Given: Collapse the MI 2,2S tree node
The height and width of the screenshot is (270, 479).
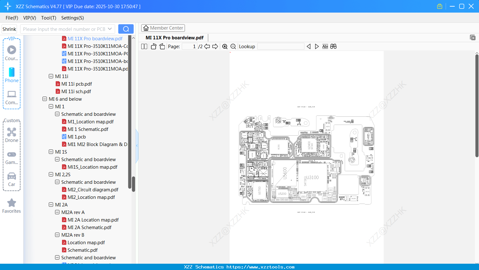Looking at the screenshot, I should 51,174.
